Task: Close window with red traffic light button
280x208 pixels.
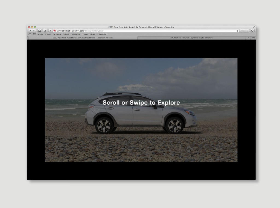Action: 29,27
